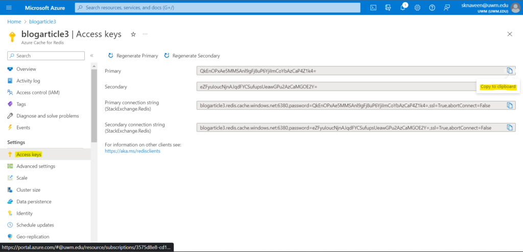Viewport: 523px width, 252px height.
Task: Pin blogarticle3 with the star icon
Action: [133, 34]
